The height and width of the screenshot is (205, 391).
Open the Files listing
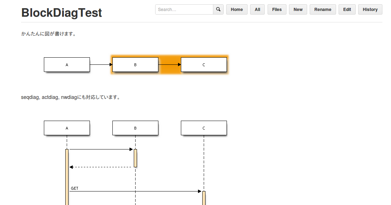277,9
